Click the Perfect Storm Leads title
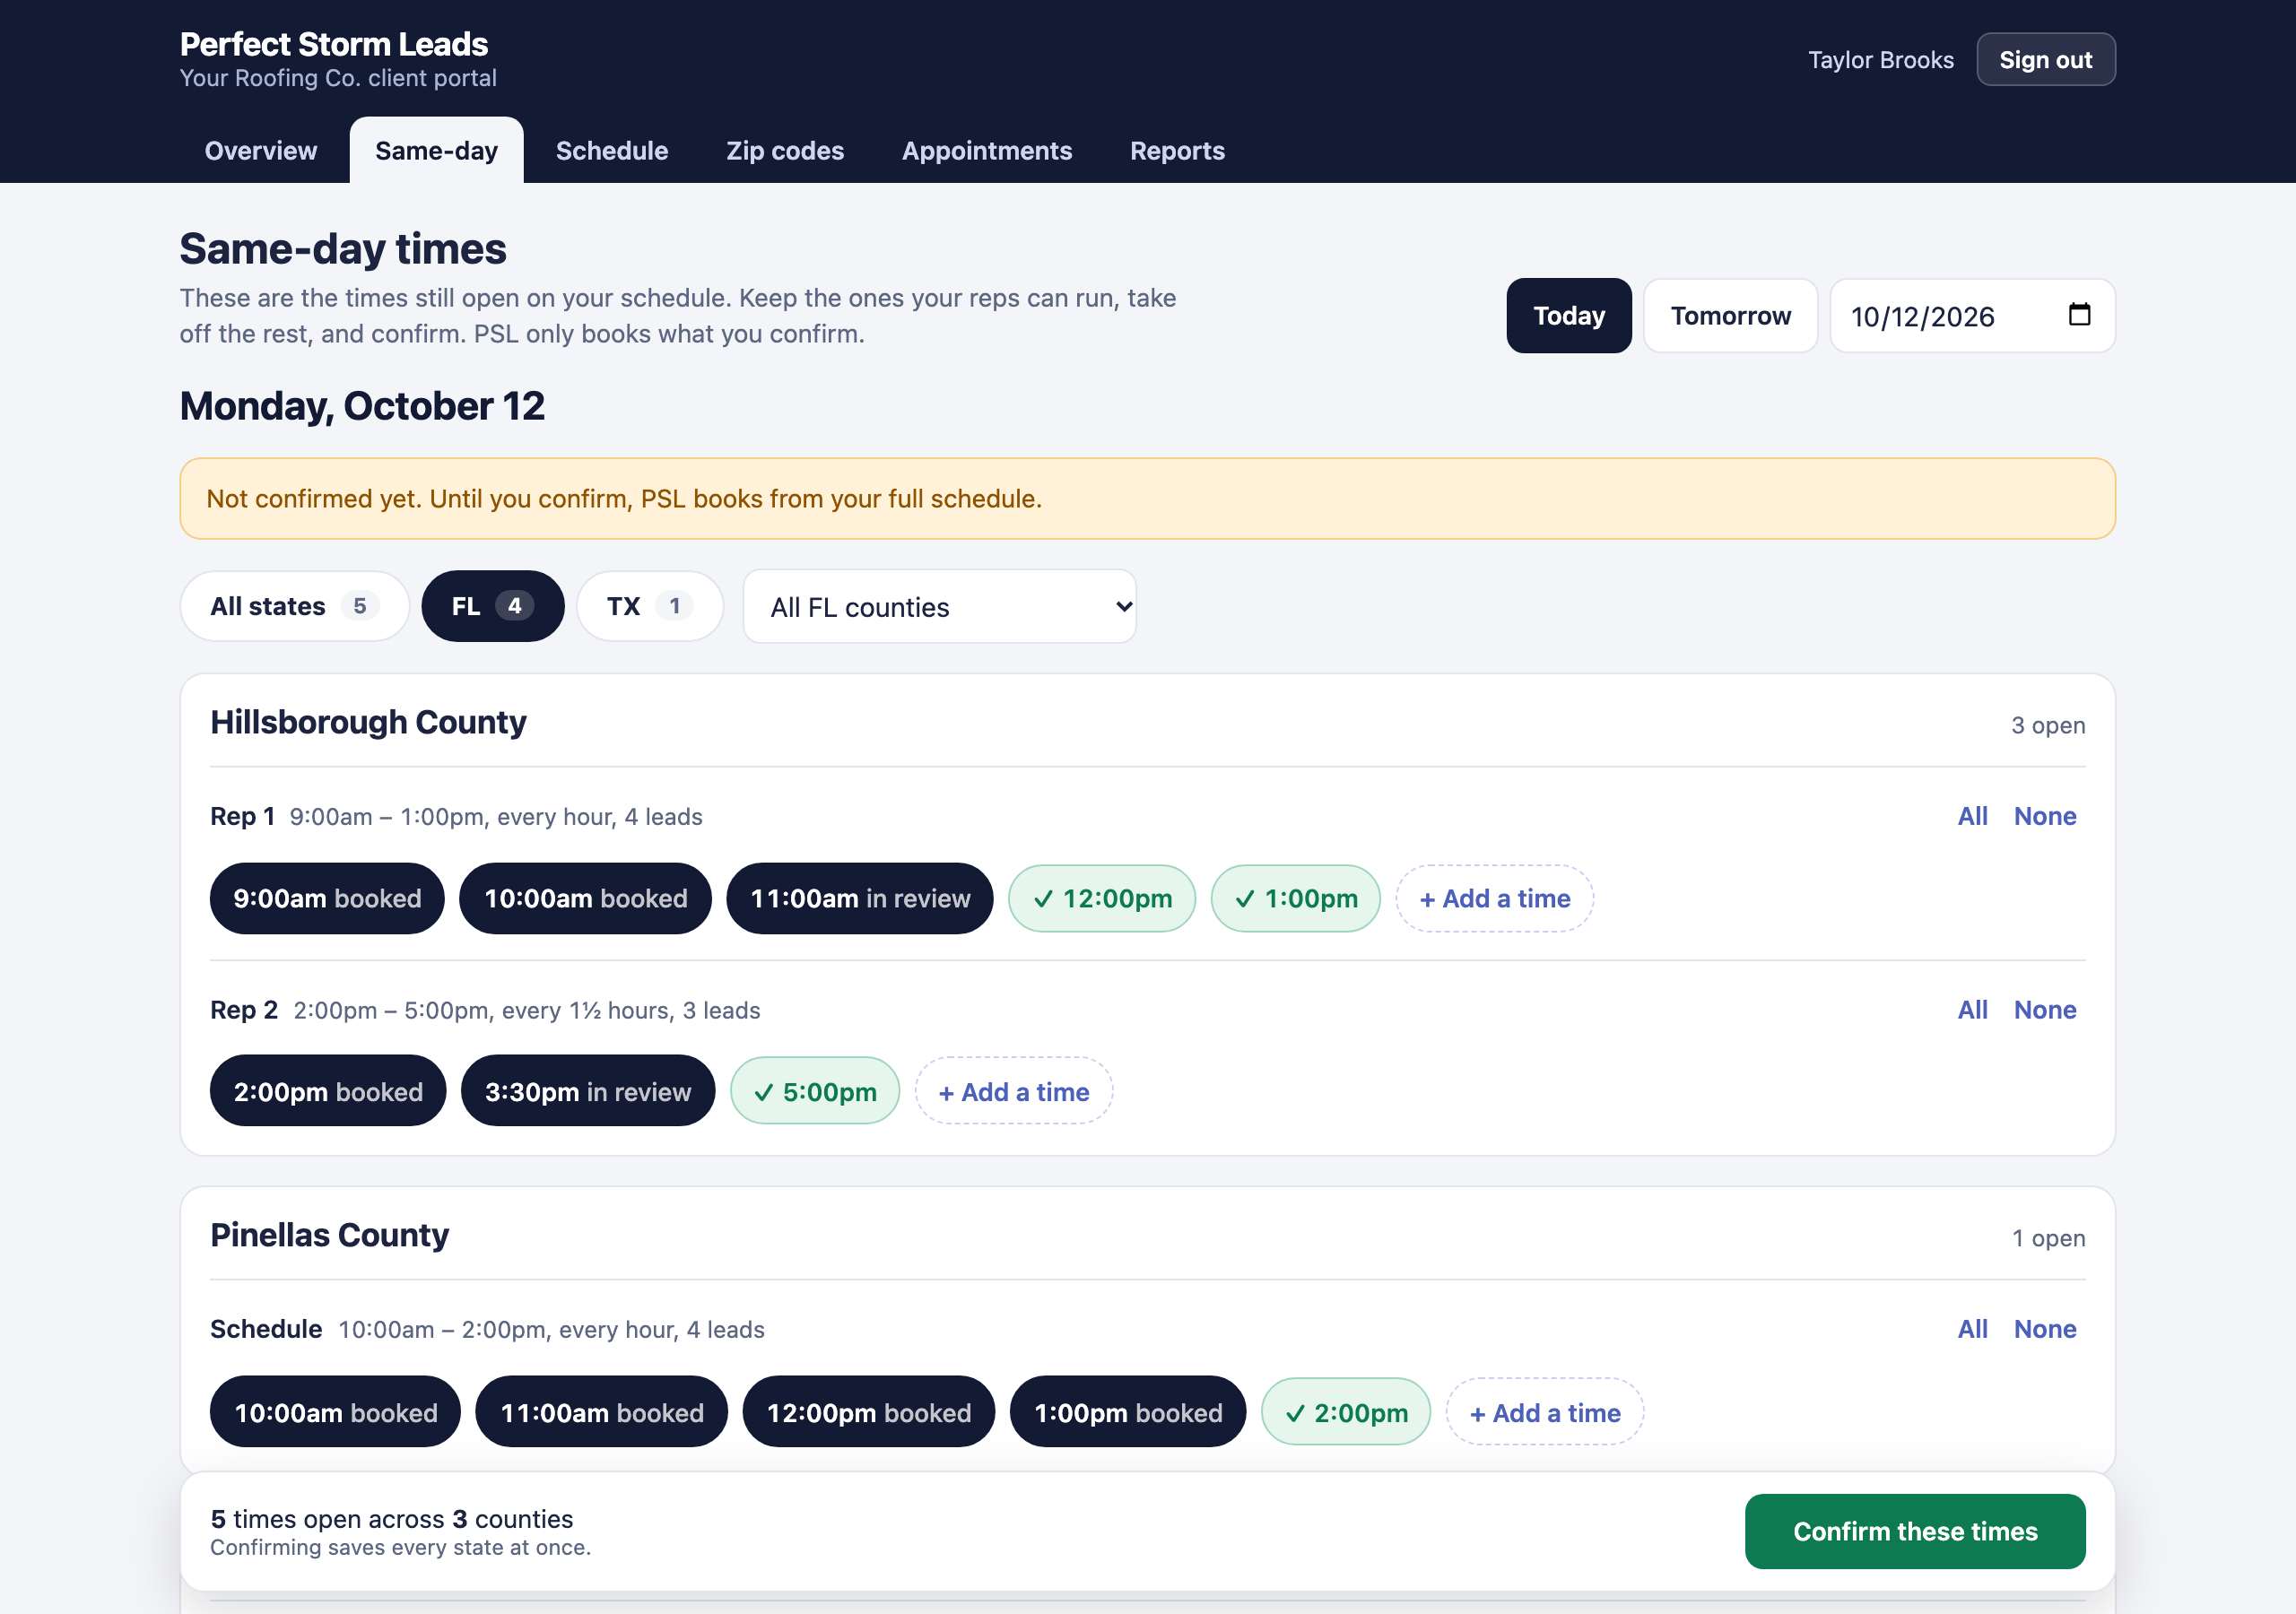 [x=333, y=44]
